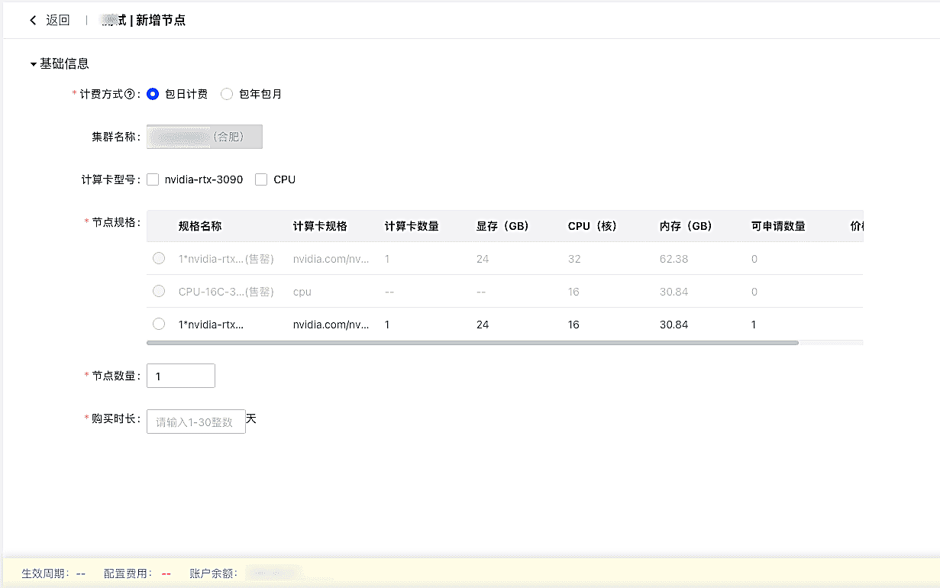Image resolution: width=940 pixels, height=588 pixels.
Task: Click the 可申请数量 column header
Action: (x=778, y=227)
